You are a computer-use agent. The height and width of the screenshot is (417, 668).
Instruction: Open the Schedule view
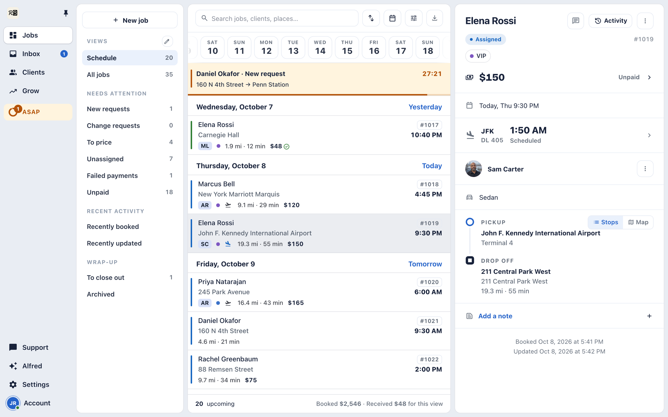tap(130, 58)
